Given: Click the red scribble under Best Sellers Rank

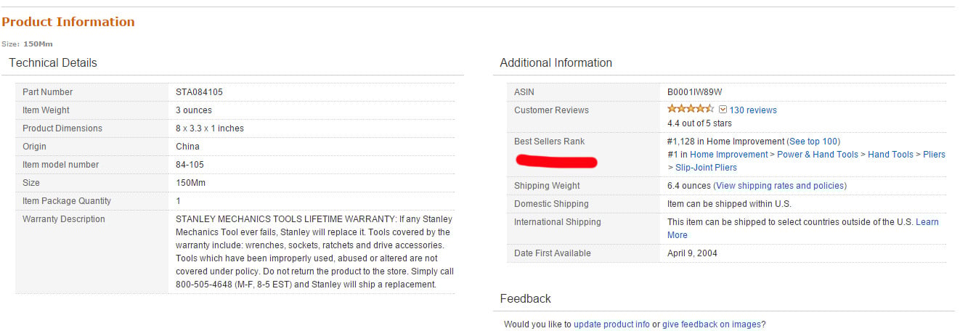Looking at the screenshot, I should [556, 160].
